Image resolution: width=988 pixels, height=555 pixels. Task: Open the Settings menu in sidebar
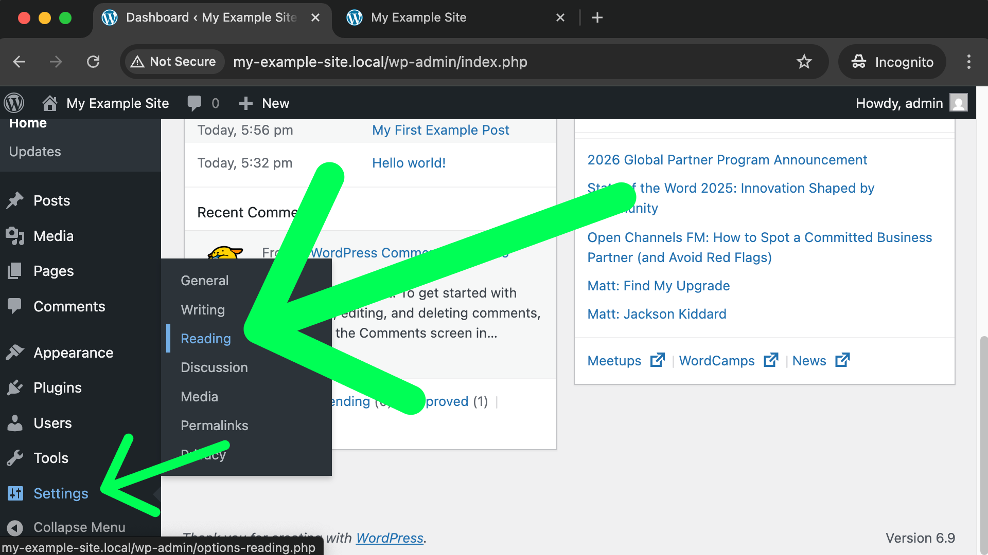pyautogui.click(x=60, y=493)
